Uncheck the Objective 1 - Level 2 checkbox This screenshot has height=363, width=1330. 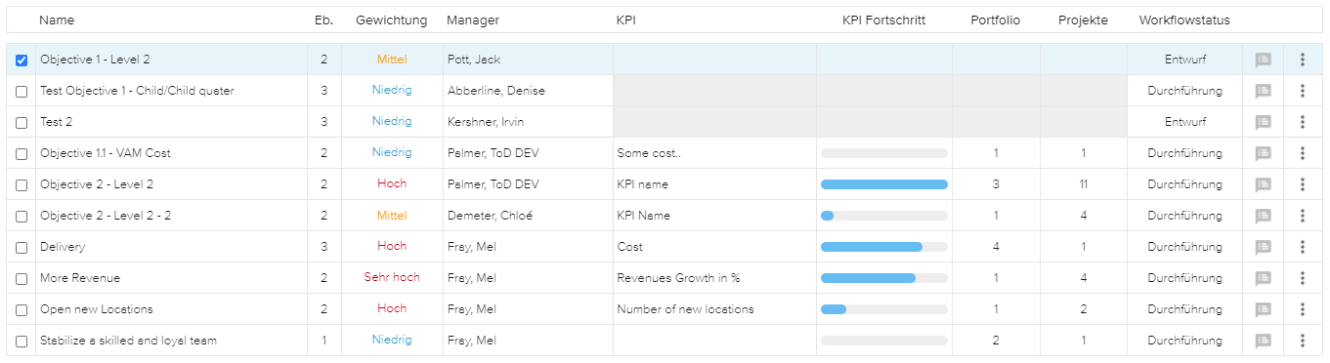click(x=21, y=60)
